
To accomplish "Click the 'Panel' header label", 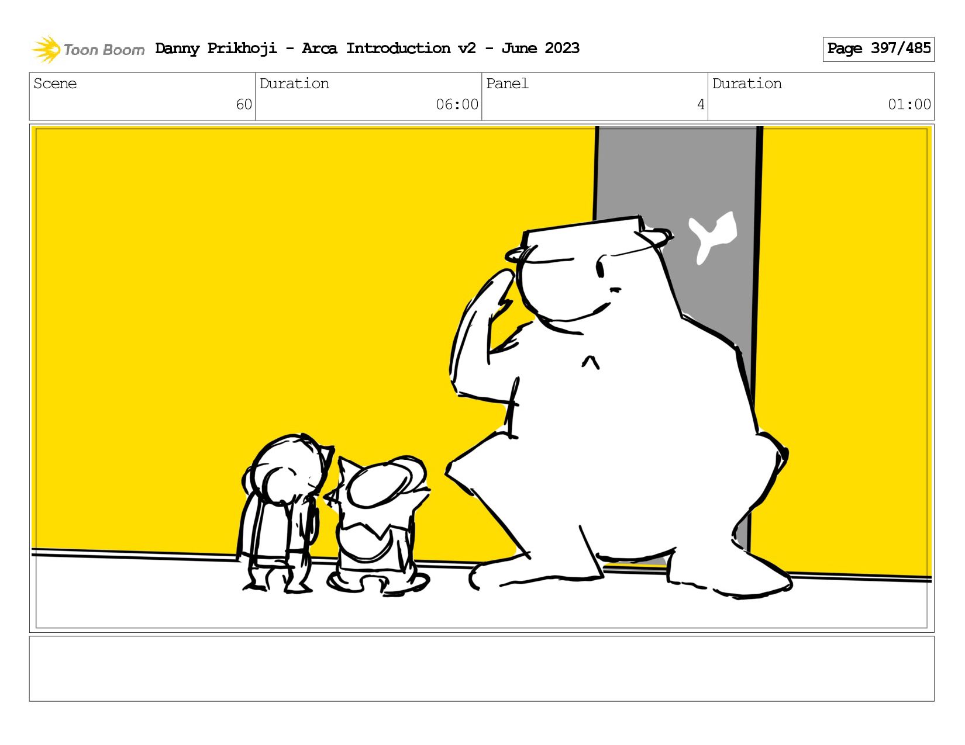I will [507, 84].
